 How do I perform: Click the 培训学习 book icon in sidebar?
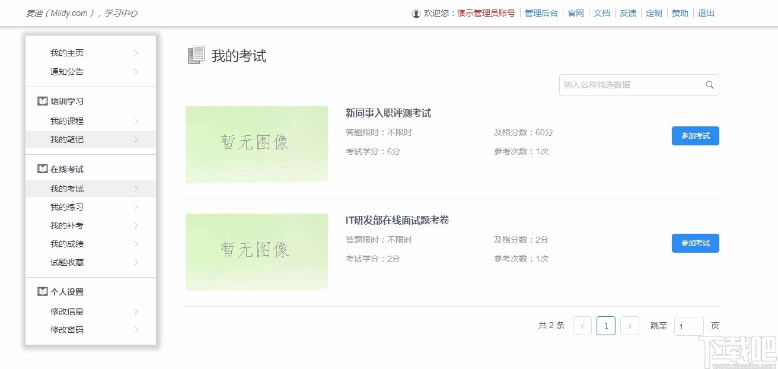(x=42, y=101)
